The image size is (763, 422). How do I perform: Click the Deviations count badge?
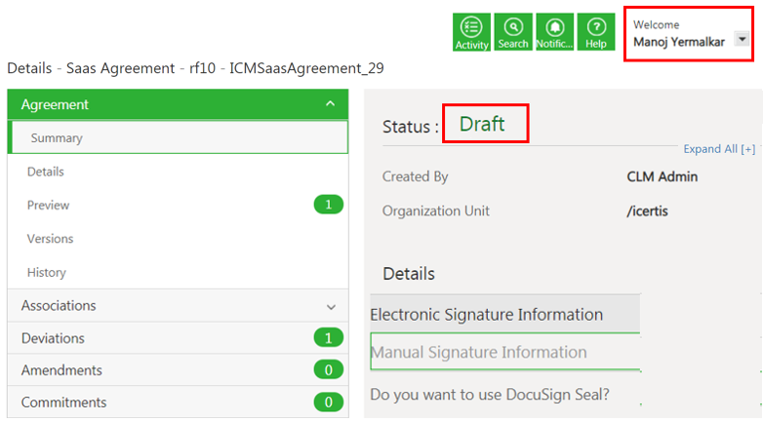coord(328,338)
